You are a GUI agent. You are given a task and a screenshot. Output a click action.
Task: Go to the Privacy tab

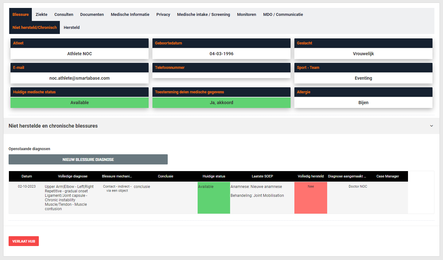click(x=163, y=15)
